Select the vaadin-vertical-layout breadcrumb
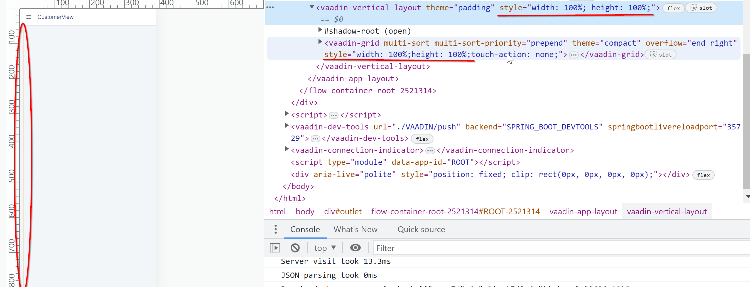750x287 pixels. [x=667, y=212]
